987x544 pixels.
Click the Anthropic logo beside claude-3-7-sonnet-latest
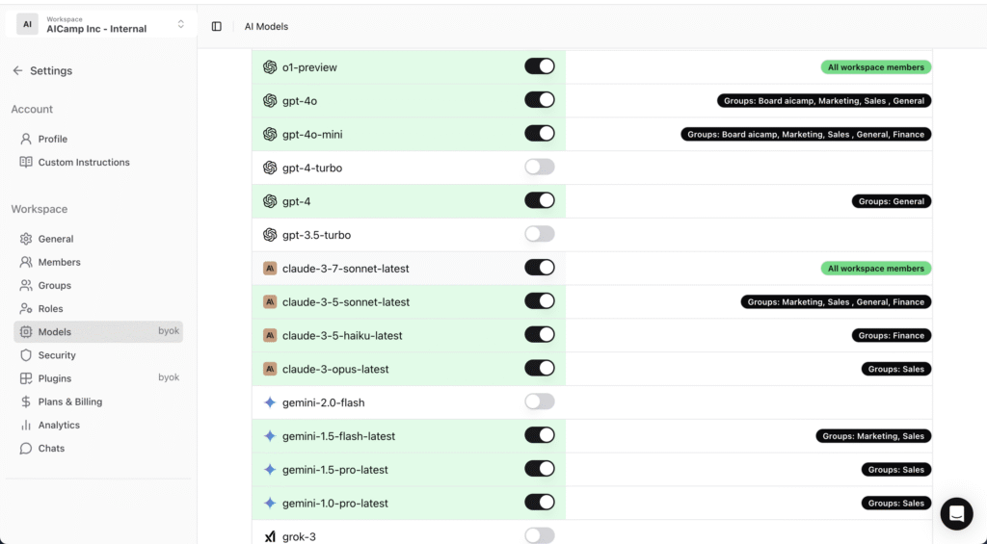point(270,269)
